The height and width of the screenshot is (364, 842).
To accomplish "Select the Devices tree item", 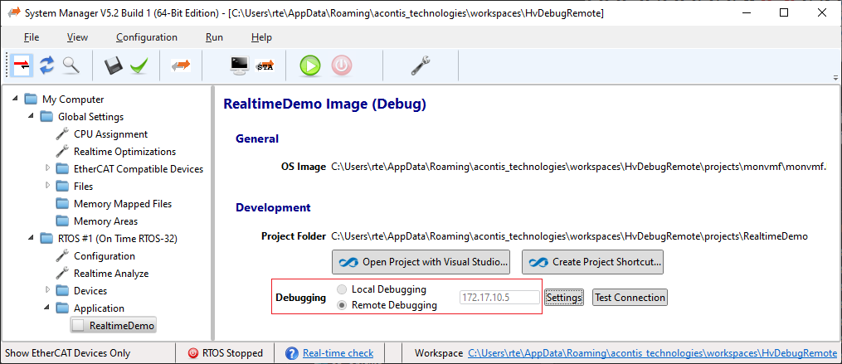I will click(90, 291).
